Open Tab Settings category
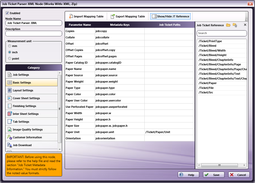Viewport: 255px width, 183px height. click(x=32, y=122)
